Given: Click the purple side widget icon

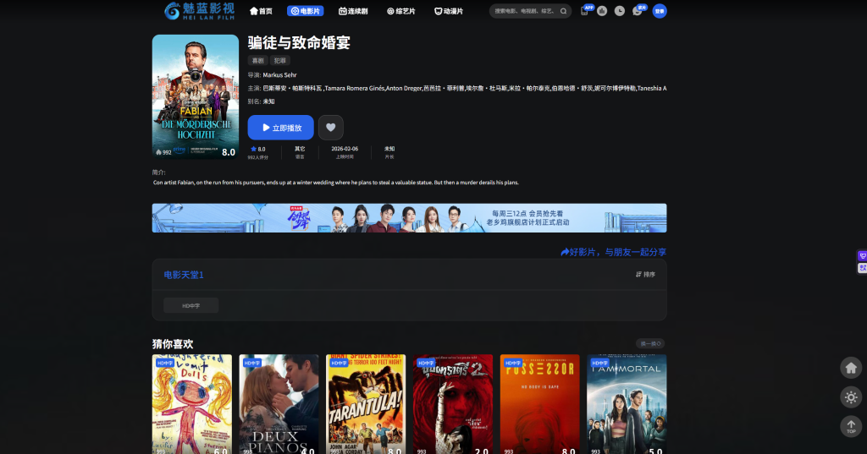Looking at the screenshot, I should [x=862, y=255].
